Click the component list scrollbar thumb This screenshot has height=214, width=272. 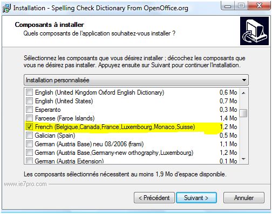point(243,113)
